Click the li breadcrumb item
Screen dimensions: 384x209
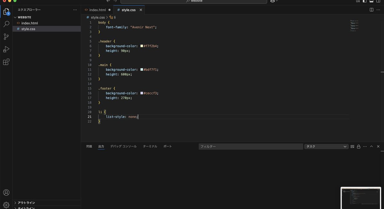[x=115, y=17]
